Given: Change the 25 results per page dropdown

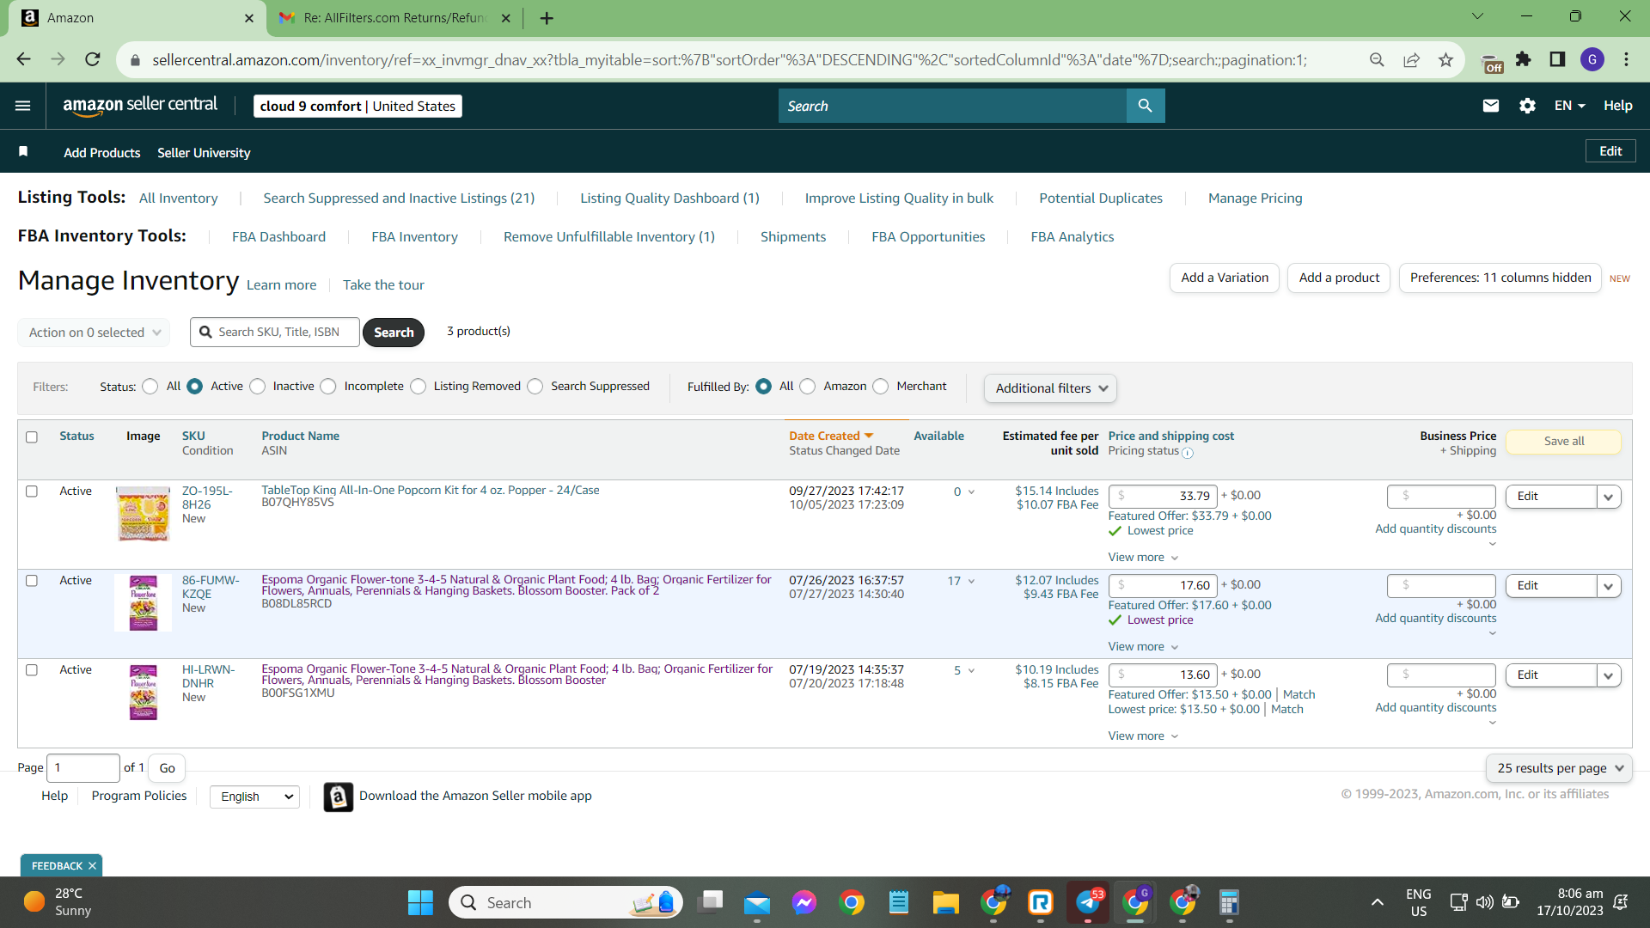Looking at the screenshot, I should pyautogui.click(x=1559, y=768).
